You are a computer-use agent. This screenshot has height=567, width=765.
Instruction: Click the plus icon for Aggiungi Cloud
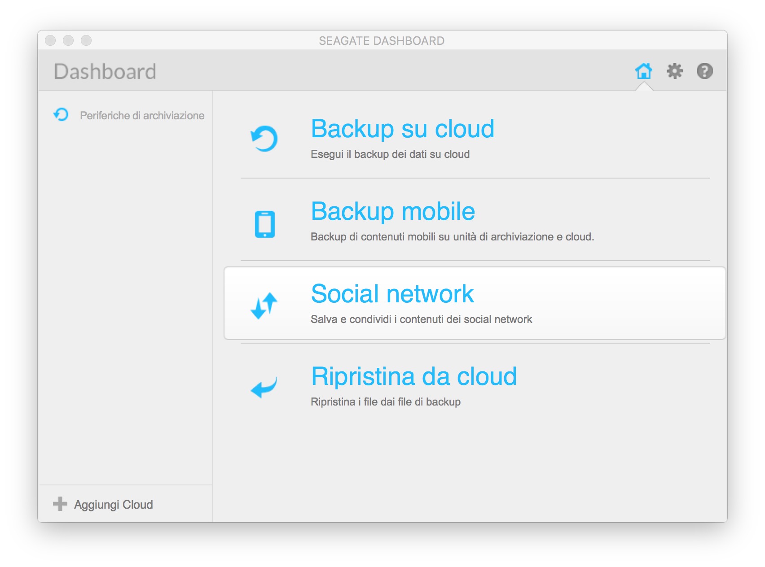60,504
